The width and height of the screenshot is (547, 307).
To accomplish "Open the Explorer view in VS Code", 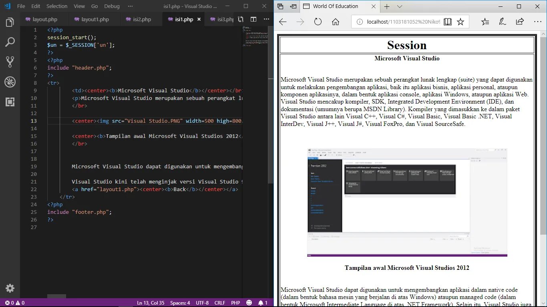I will click(10, 22).
